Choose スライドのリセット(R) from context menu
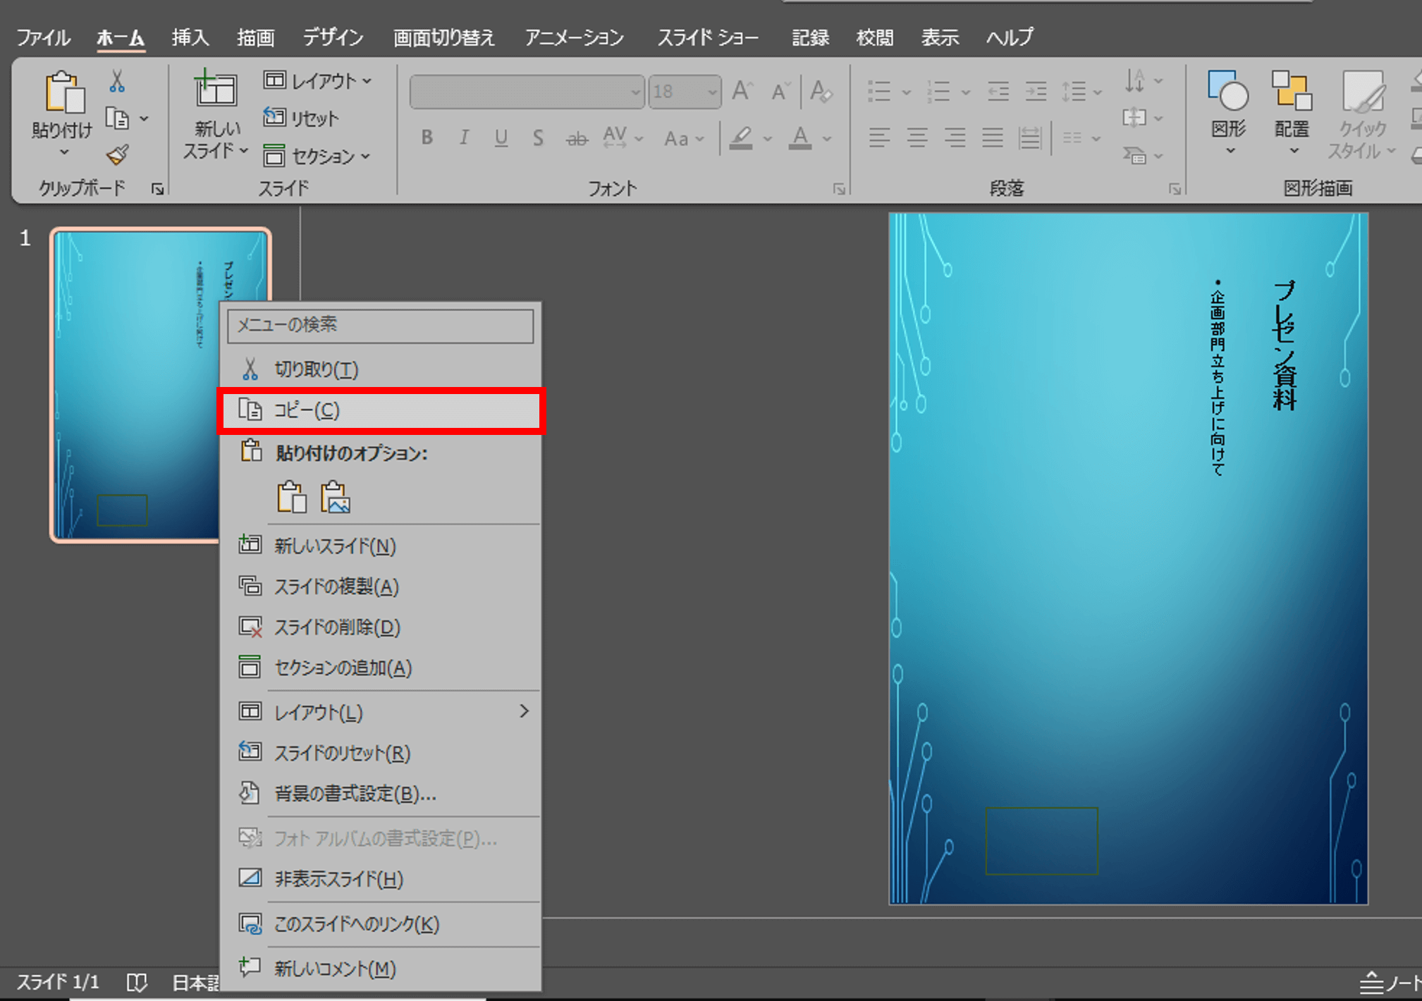1422x1001 pixels. point(381,753)
